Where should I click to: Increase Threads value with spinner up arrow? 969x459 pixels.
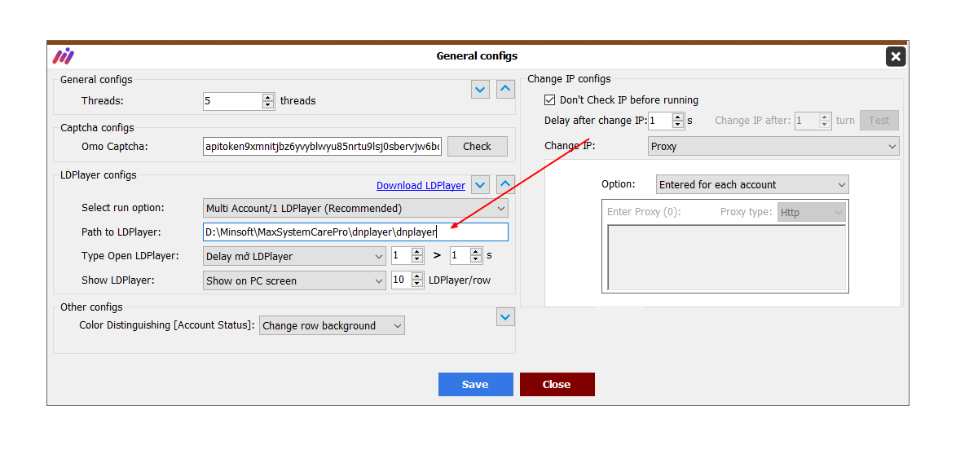(x=268, y=97)
